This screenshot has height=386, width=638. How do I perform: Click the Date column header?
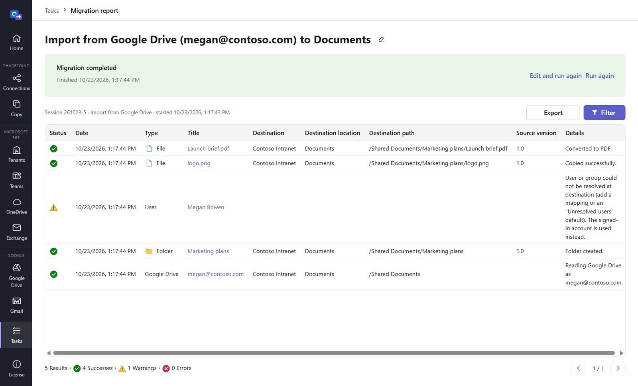[82, 133]
